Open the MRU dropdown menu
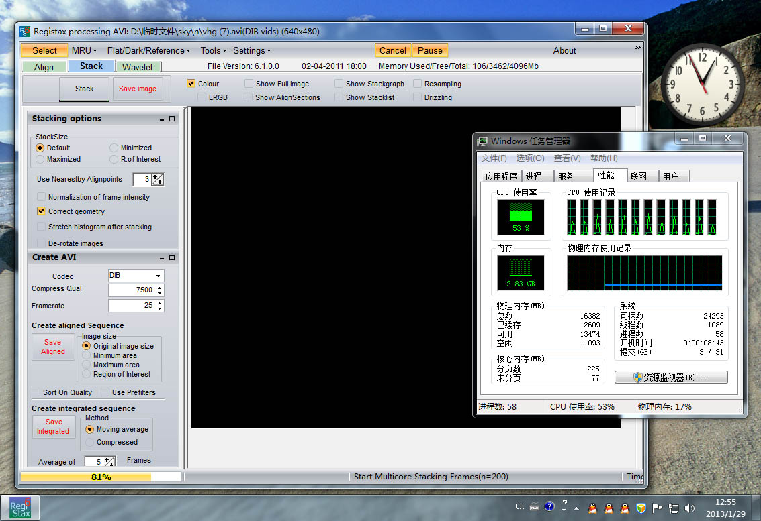 (84, 50)
